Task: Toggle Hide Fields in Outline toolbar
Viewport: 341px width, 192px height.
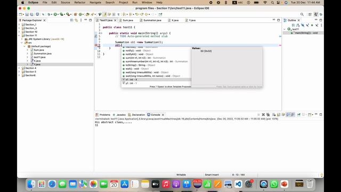Action: coord(303,25)
